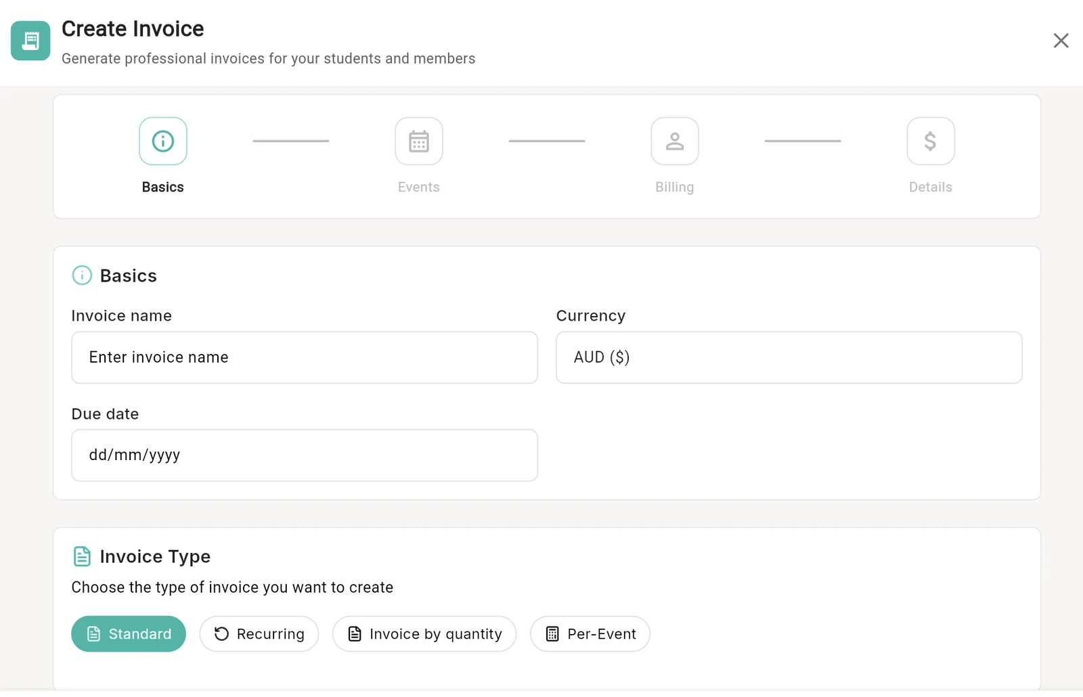This screenshot has height=697, width=1083.
Task: Click the Events step label
Action: coord(419,187)
